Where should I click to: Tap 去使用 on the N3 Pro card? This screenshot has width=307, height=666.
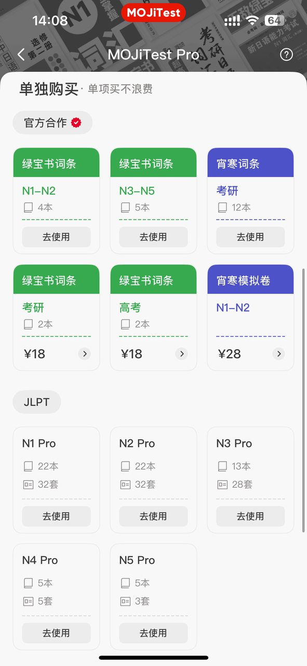click(250, 516)
